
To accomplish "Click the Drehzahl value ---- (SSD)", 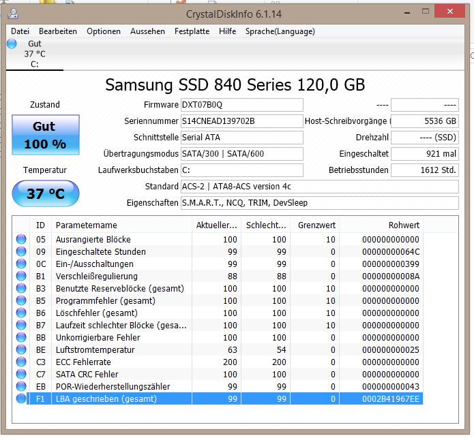I will click(425, 138).
